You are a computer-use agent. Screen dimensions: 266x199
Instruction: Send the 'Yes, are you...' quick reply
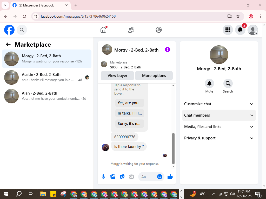tap(130, 103)
